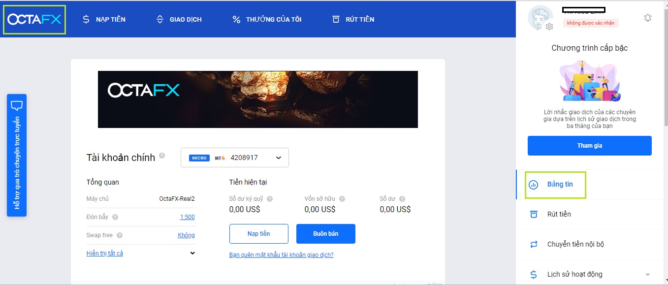The height and width of the screenshot is (285, 668).
Task: Click the Tổng quan heading
Action: tap(103, 182)
